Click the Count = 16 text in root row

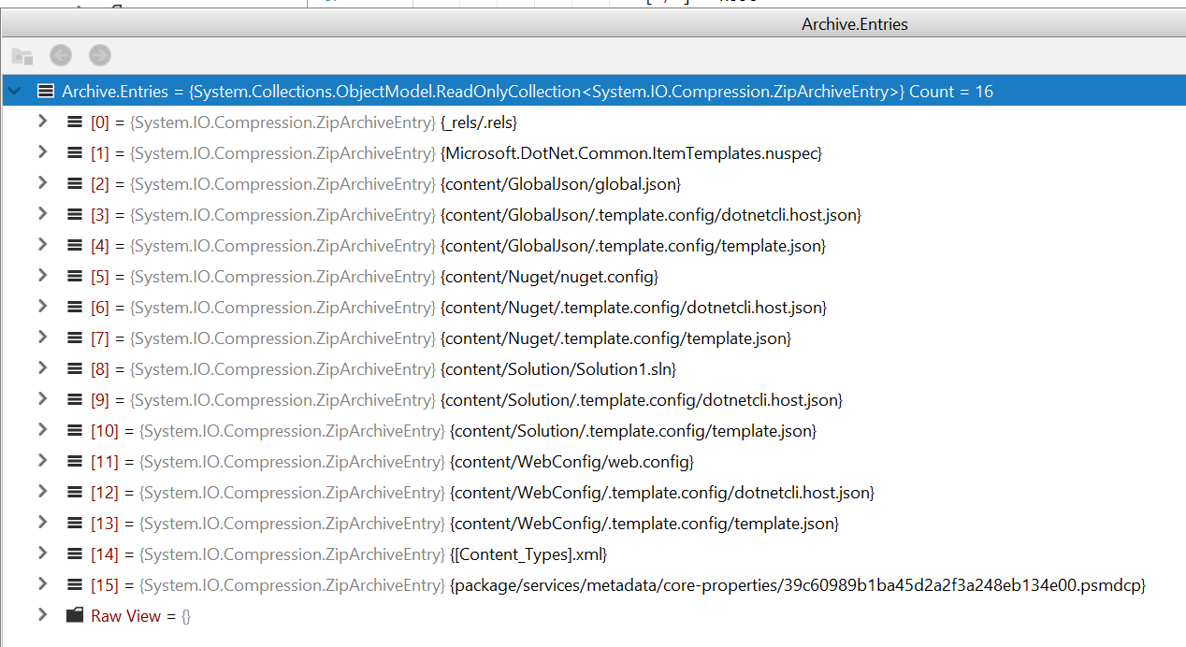click(951, 92)
